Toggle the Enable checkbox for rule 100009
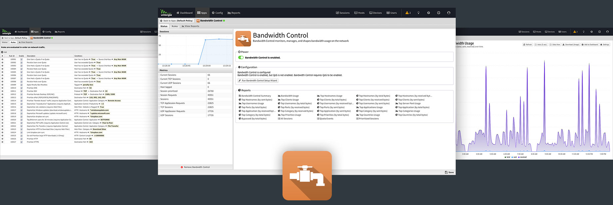This screenshot has height=205, width=613. 22,85
